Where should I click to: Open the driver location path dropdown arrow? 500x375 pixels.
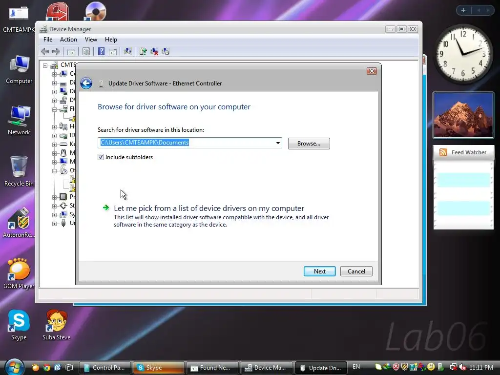(x=278, y=143)
